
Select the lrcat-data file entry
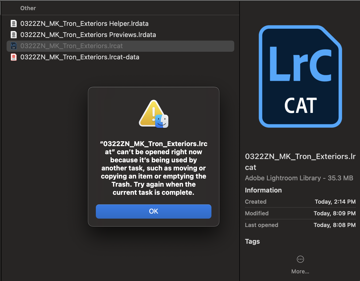(80, 57)
